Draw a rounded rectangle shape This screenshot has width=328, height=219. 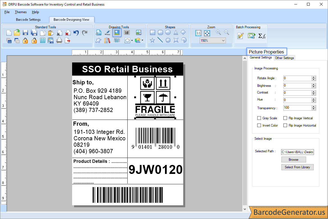pyautogui.click(x=160, y=32)
